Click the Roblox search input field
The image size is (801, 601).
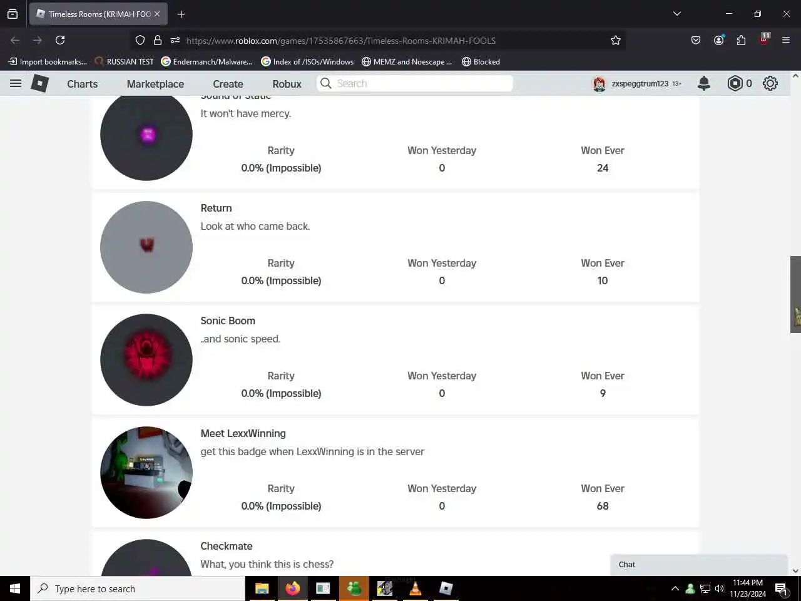click(x=415, y=83)
